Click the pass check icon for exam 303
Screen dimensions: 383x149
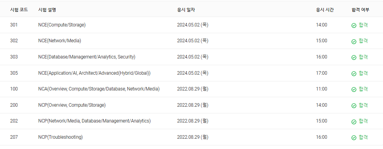click(354, 58)
